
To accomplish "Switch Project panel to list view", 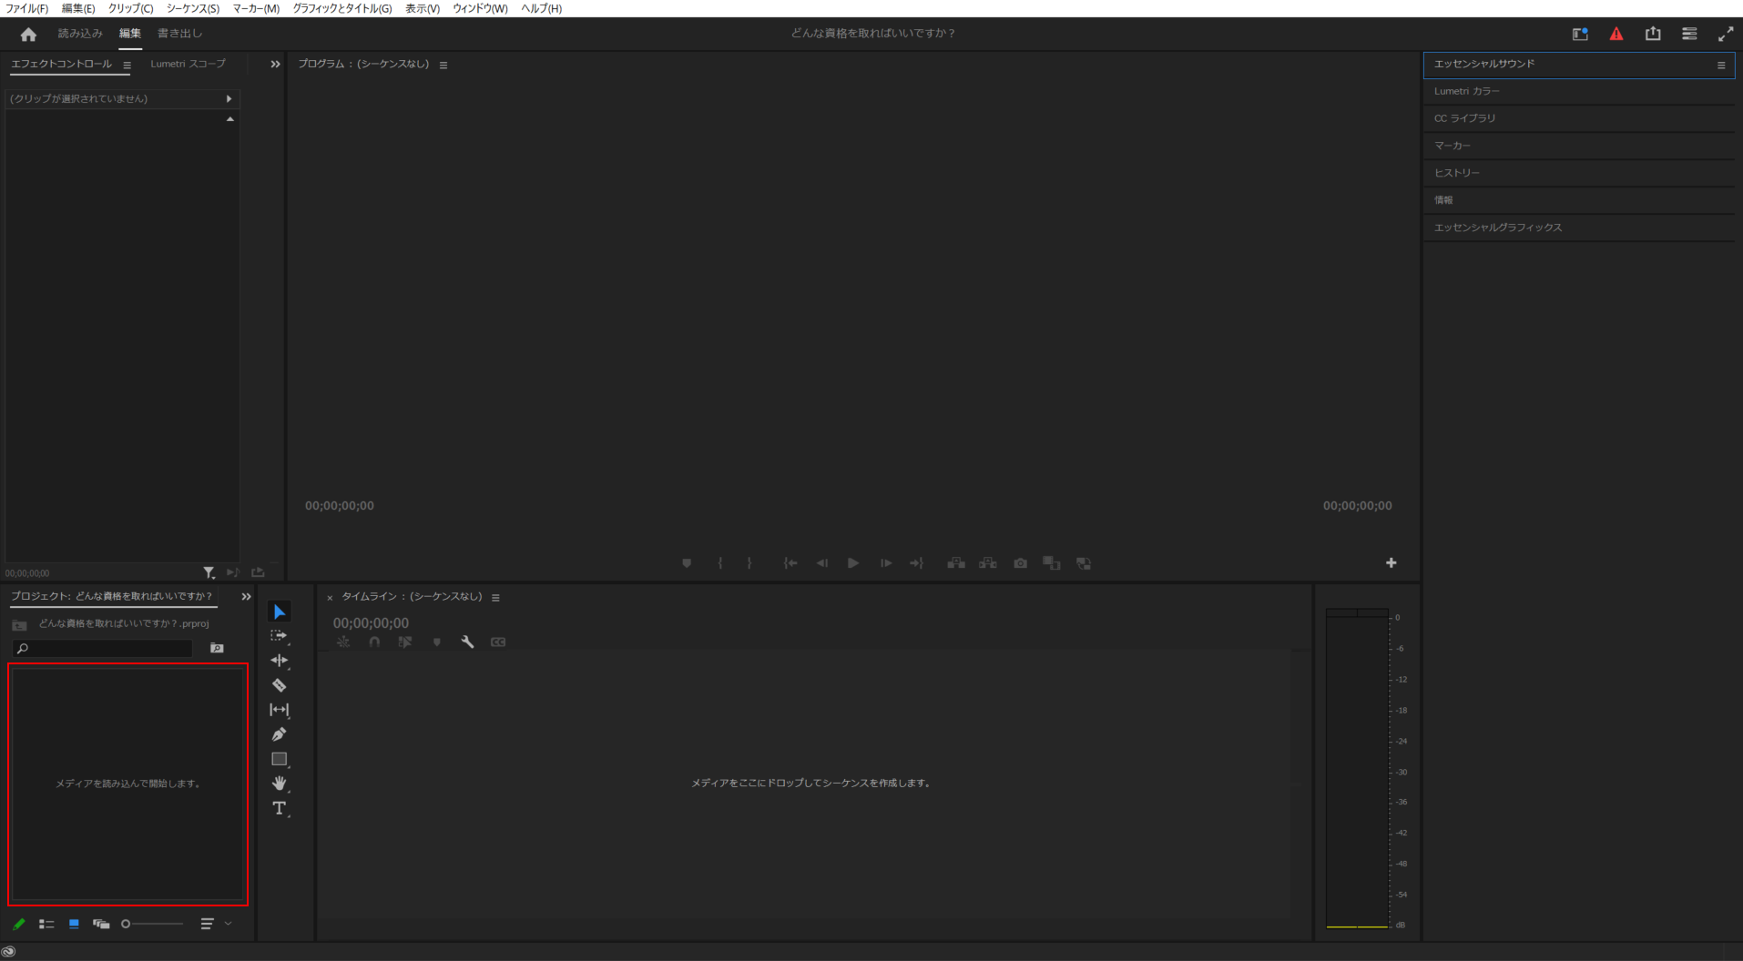I will (x=46, y=924).
